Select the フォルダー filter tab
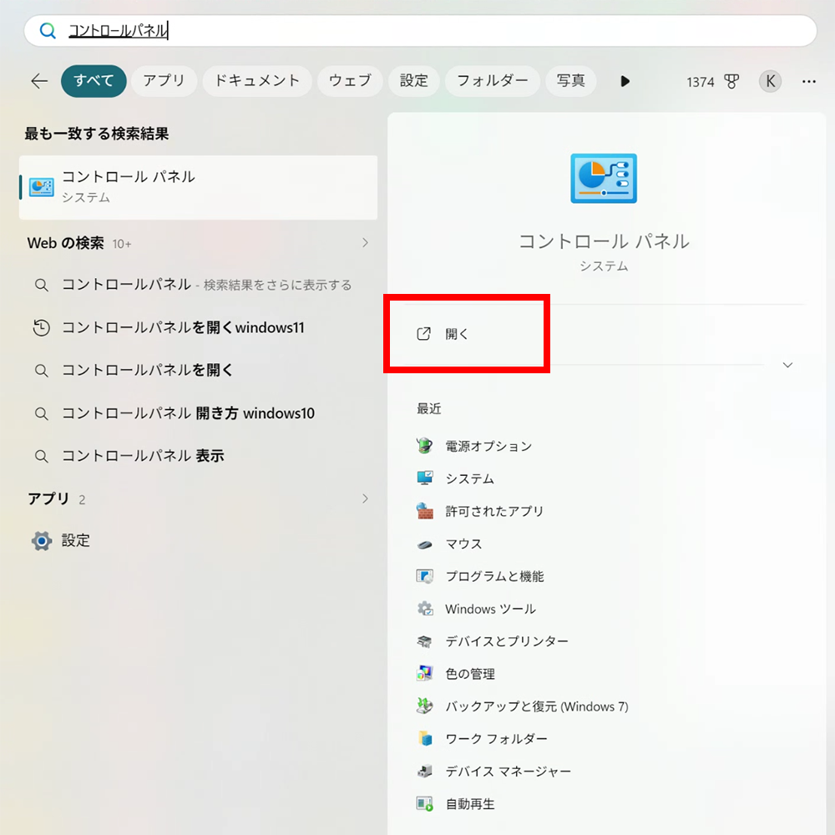 click(493, 81)
